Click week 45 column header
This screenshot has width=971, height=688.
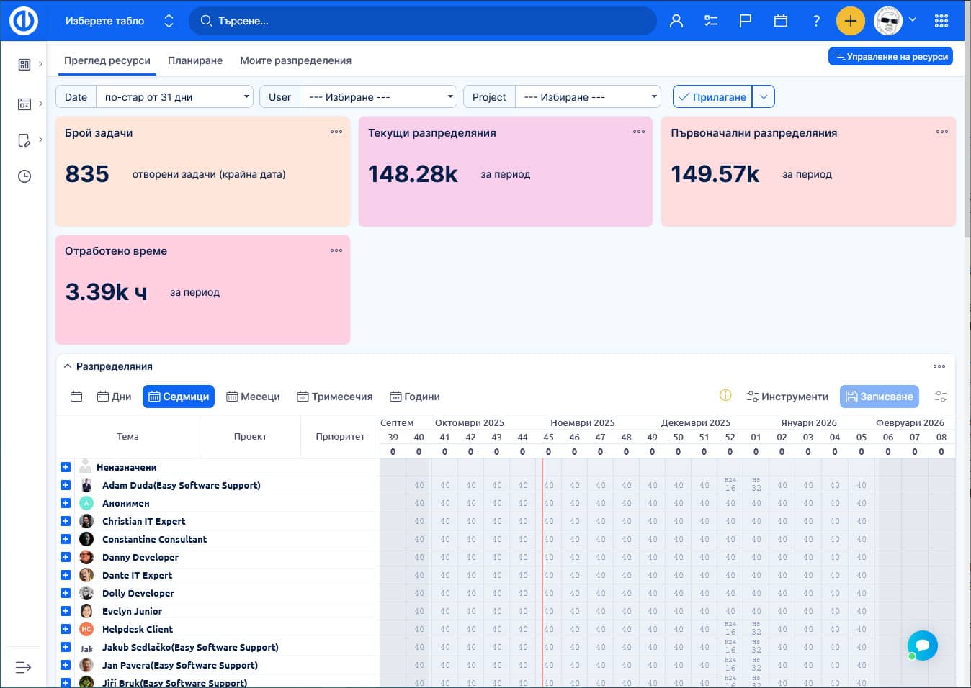pos(548,437)
